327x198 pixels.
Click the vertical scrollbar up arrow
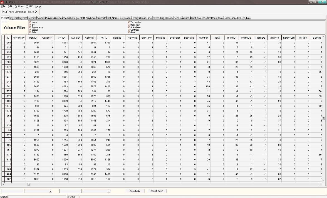tap(323, 37)
